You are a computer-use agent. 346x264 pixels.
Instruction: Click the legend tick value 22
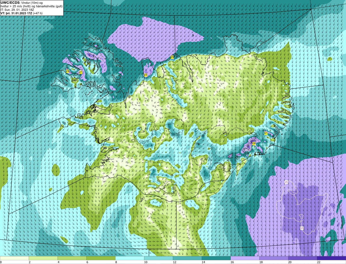[319, 262]
